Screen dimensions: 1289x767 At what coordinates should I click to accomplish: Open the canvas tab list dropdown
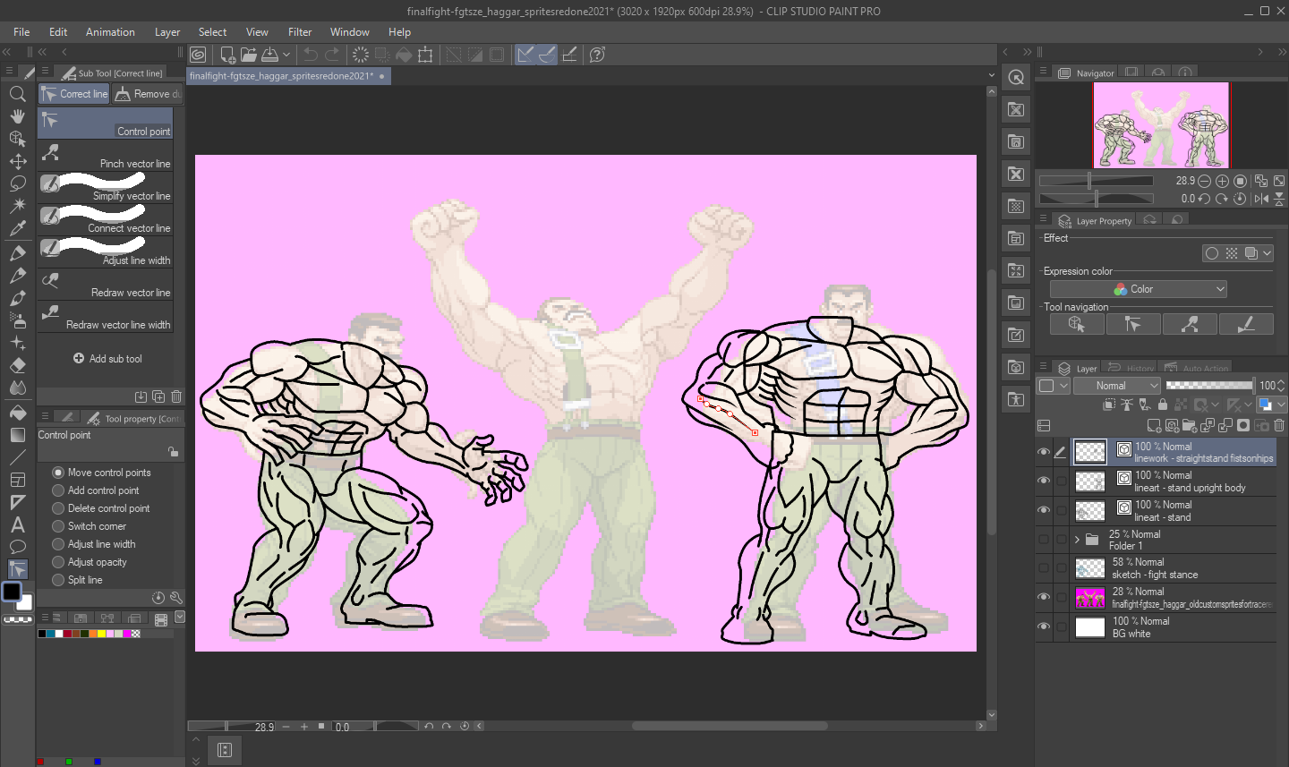coord(991,75)
